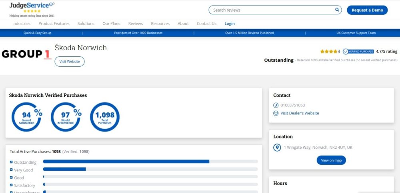Image resolution: width=400 pixels, height=193 pixels.
Task: Click the JudgeService logo
Action: 32,10
